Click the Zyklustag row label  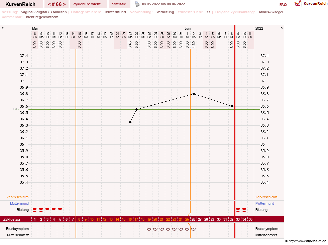11,219
